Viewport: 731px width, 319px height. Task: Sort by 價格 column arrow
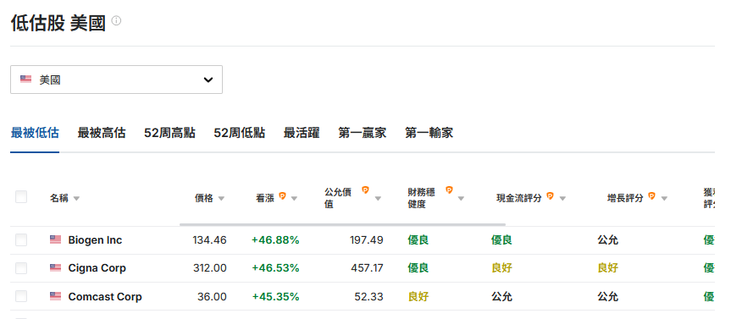coord(221,199)
